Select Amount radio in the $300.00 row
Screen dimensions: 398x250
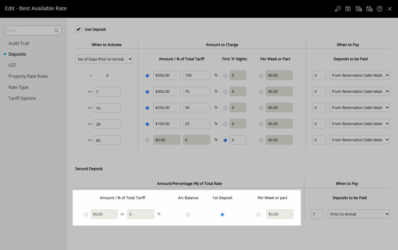click(x=147, y=92)
